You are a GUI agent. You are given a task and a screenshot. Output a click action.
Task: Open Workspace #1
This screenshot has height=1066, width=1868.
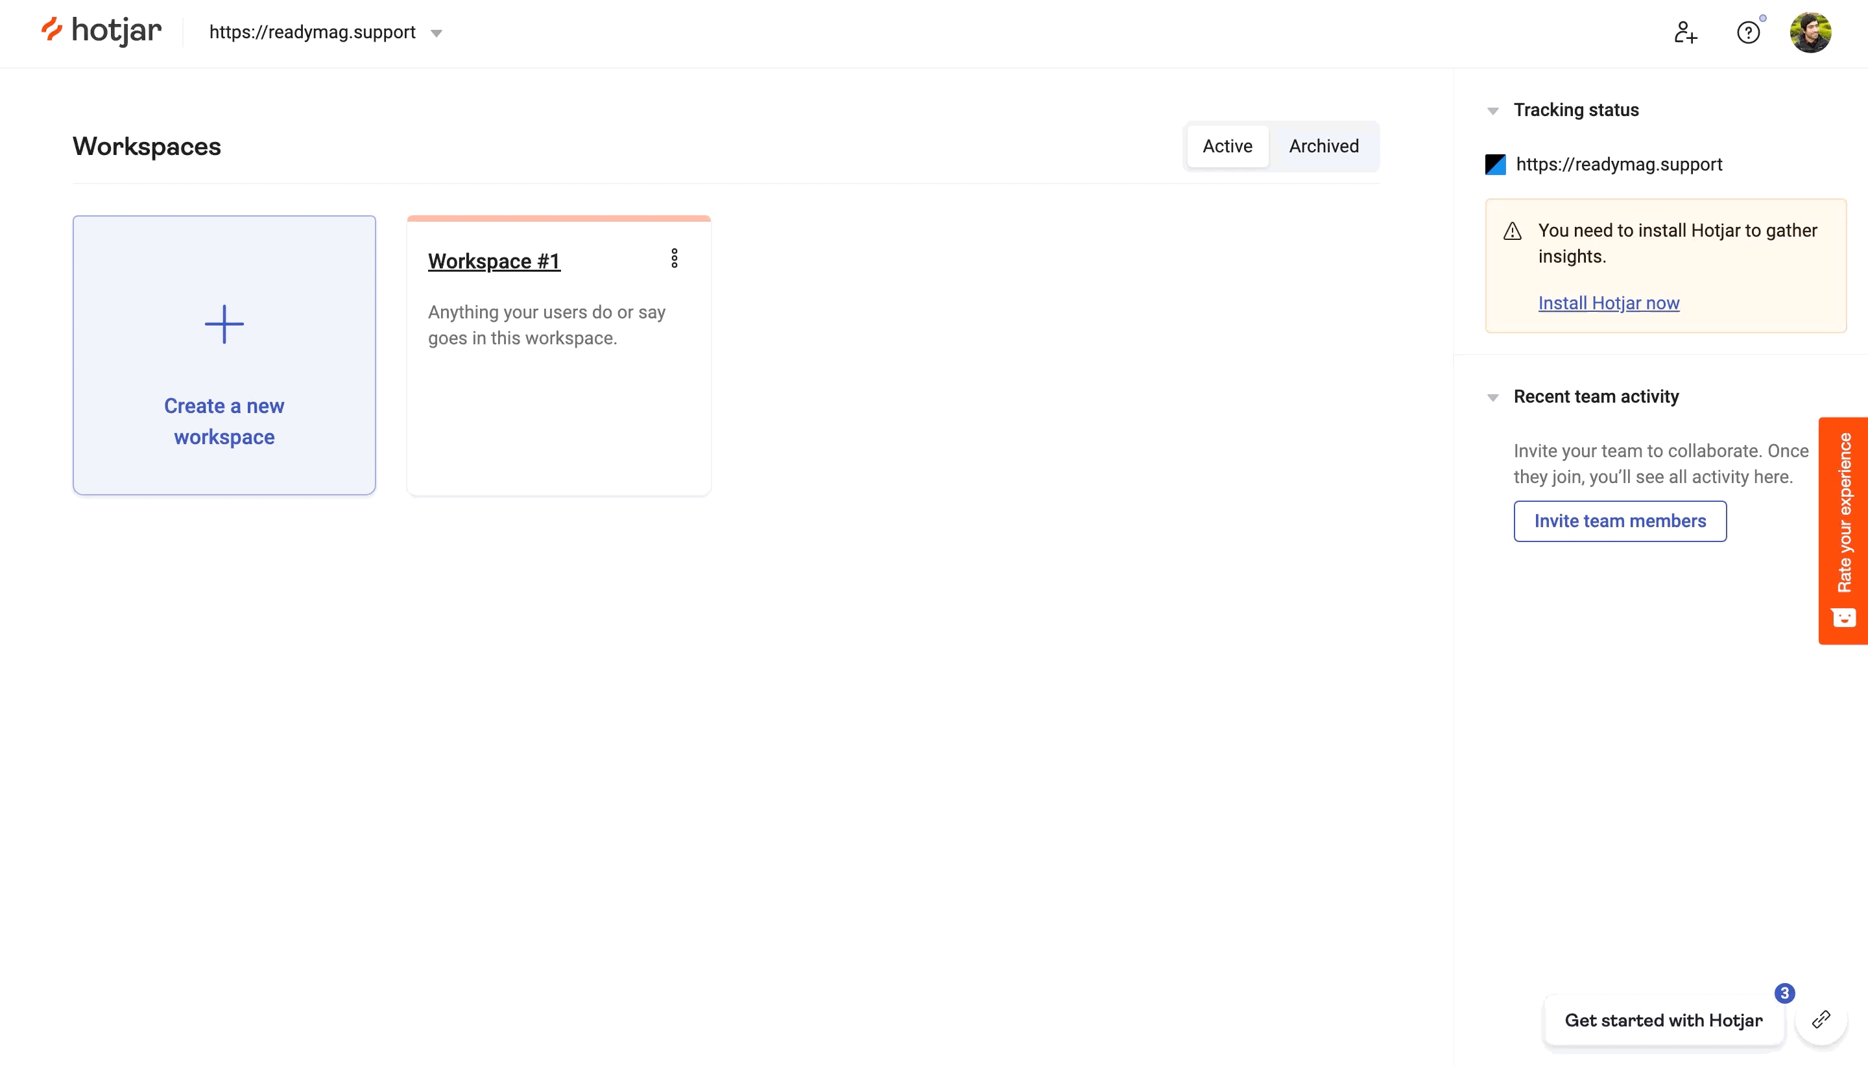coord(494,261)
